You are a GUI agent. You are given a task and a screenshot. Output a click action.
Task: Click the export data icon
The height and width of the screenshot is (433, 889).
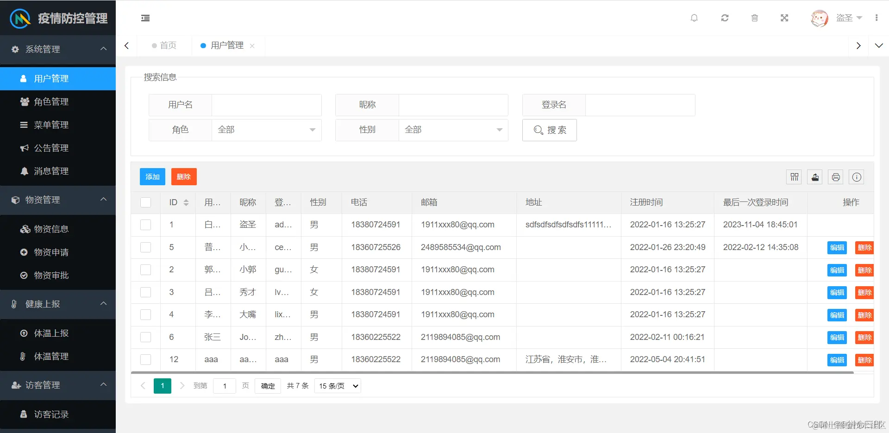point(814,177)
